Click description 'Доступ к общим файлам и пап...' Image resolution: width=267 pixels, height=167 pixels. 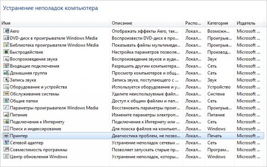click(x=145, y=101)
